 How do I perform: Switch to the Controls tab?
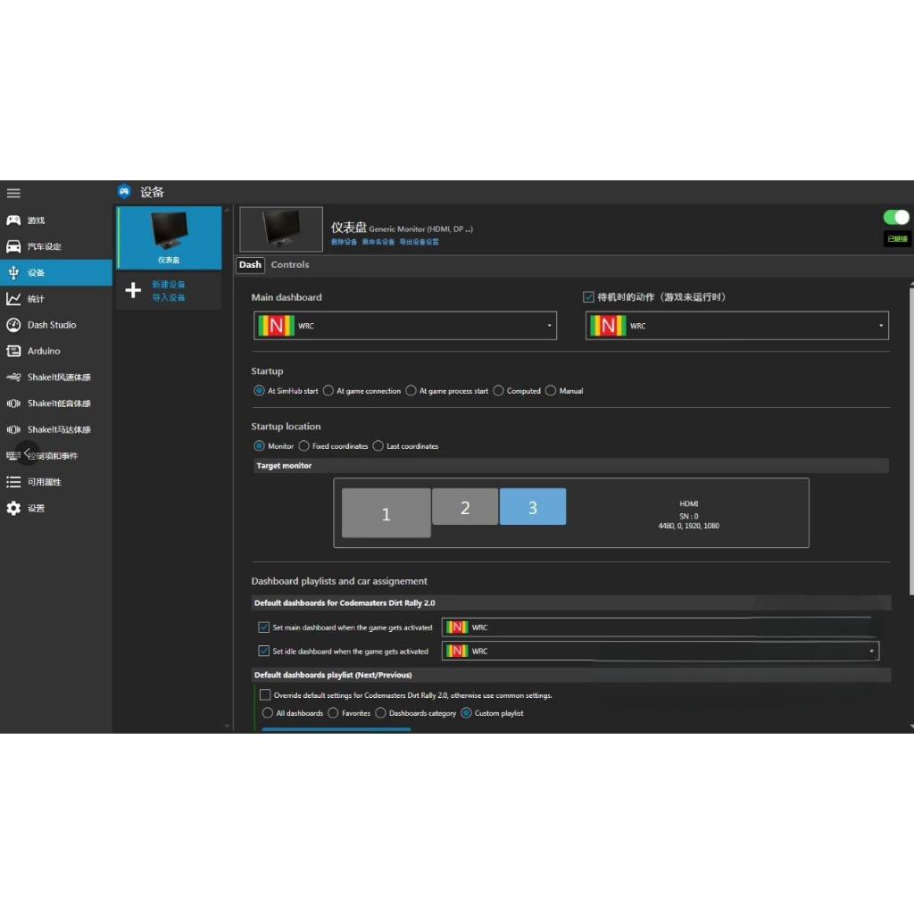point(290,264)
